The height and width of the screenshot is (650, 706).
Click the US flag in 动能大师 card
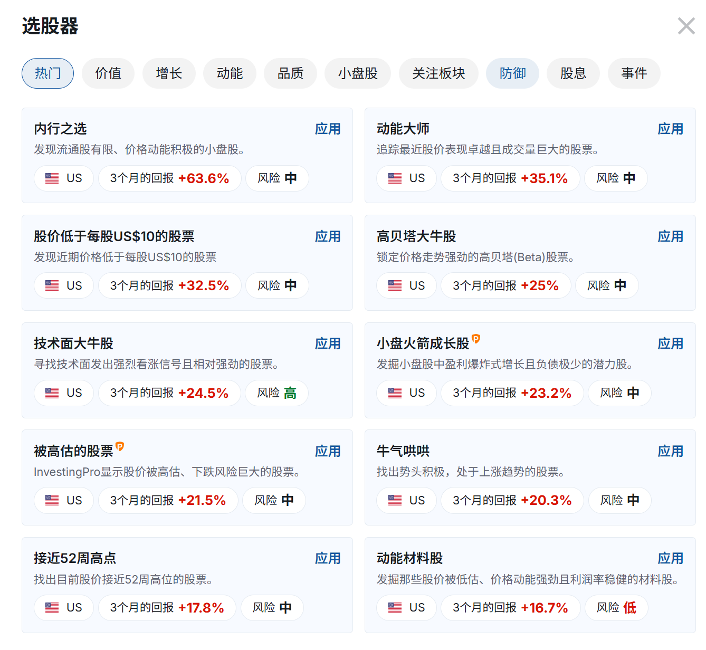pyautogui.click(x=395, y=178)
